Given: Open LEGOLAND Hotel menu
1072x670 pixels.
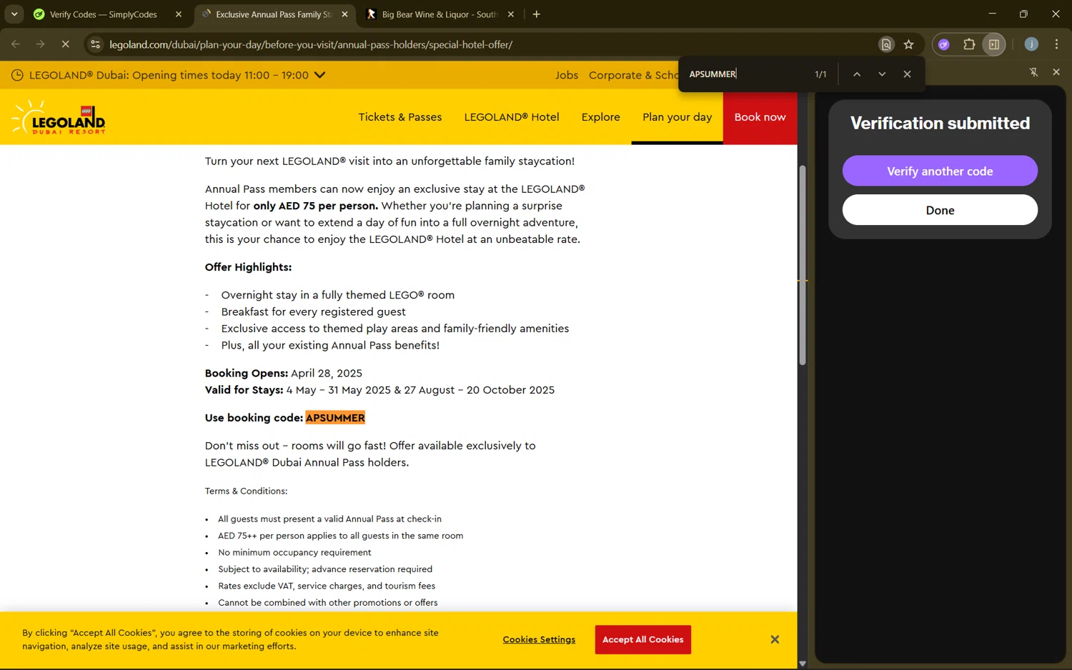Looking at the screenshot, I should [x=512, y=117].
